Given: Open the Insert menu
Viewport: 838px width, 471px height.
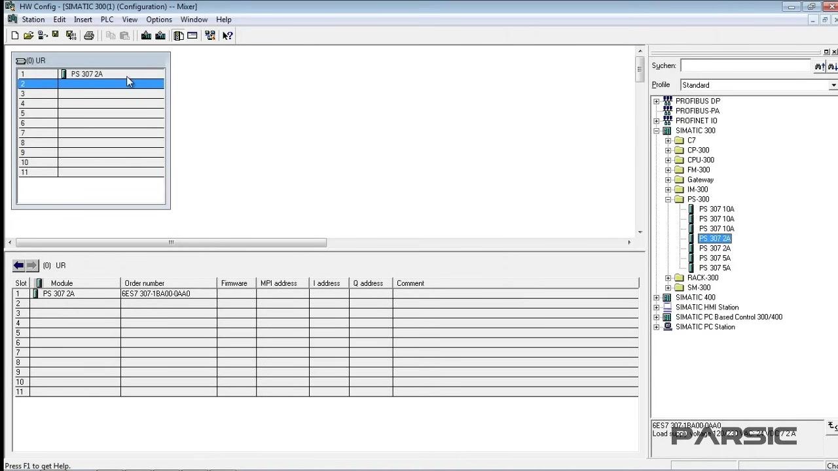Looking at the screenshot, I should pyautogui.click(x=83, y=20).
